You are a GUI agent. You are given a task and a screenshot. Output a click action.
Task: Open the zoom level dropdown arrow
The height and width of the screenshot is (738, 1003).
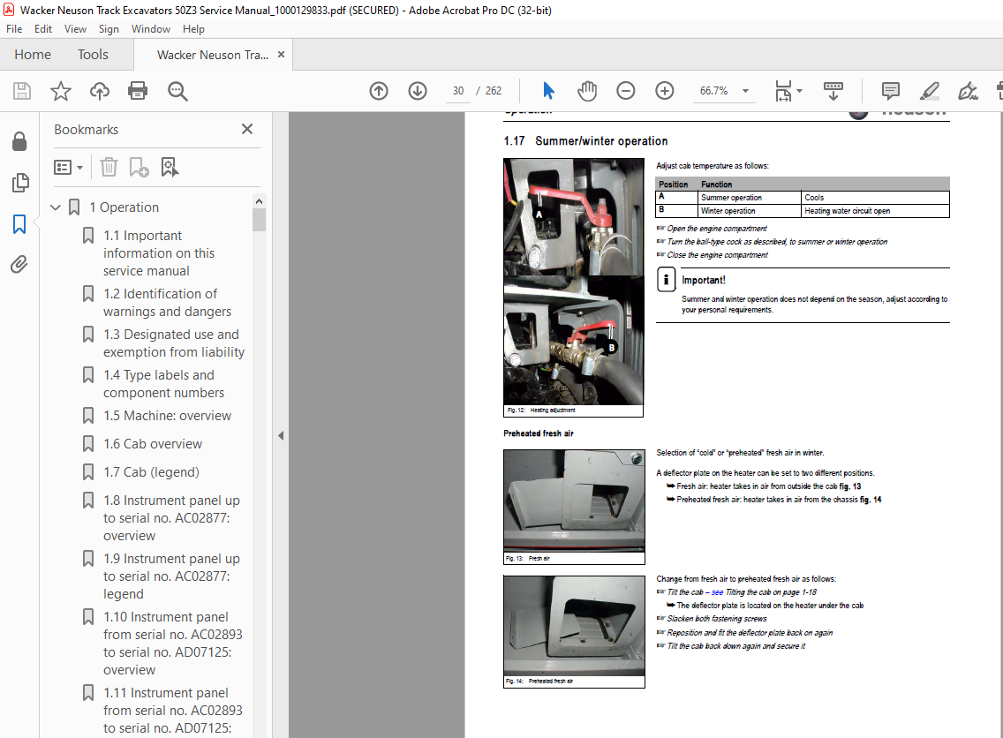point(745,91)
